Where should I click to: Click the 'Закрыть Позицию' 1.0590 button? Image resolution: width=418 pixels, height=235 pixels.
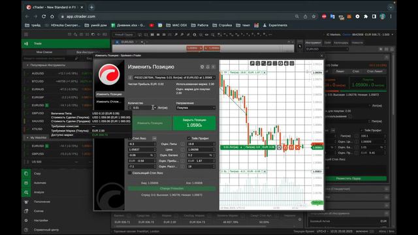coord(194,123)
